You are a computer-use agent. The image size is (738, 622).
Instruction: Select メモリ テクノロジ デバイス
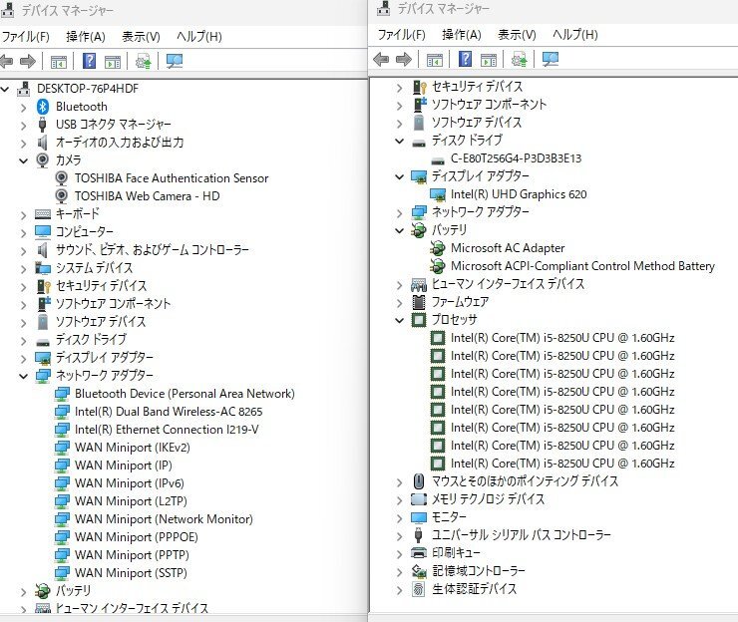(488, 499)
